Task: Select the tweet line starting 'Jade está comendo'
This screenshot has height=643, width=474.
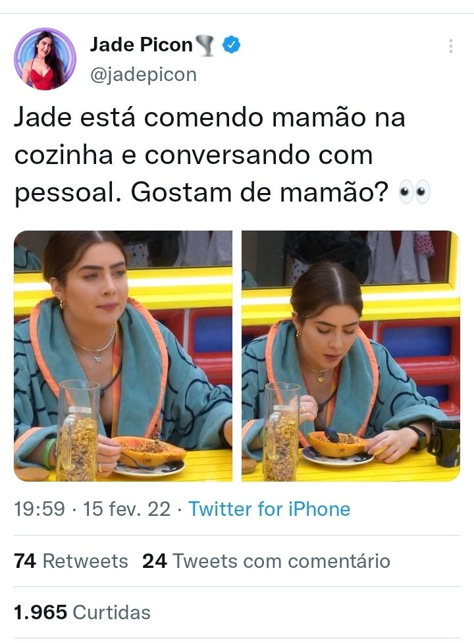Action: [x=209, y=118]
